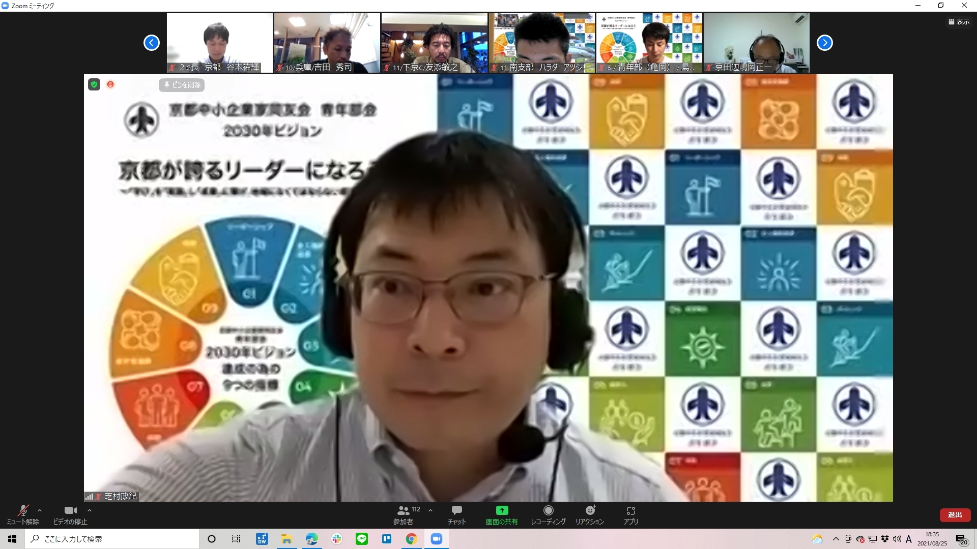Show encryption info green shield icon
The height and width of the screenshot is (549, 977).
point(94,84)
